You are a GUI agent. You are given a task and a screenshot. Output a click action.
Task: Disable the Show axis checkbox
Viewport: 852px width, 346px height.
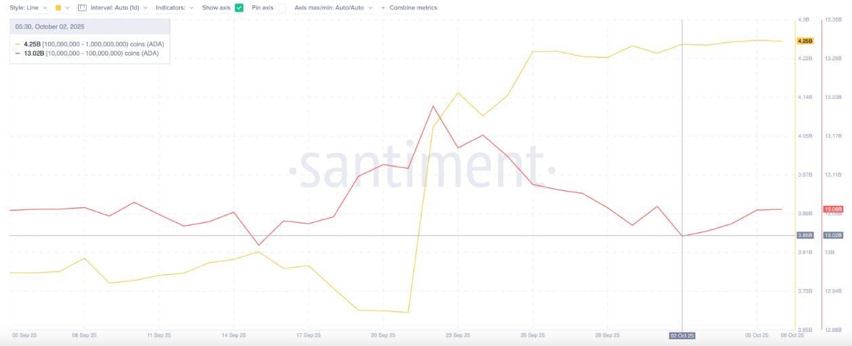coord(239,7)
